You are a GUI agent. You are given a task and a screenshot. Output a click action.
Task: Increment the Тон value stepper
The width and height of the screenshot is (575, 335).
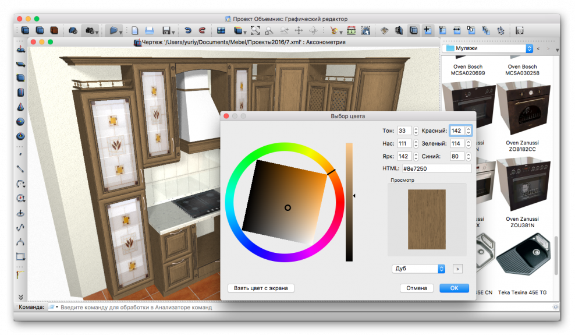click(416, 129)
